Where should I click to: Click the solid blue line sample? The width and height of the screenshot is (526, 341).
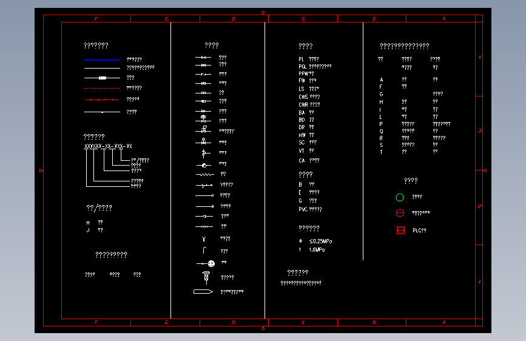tap(102, 59)
